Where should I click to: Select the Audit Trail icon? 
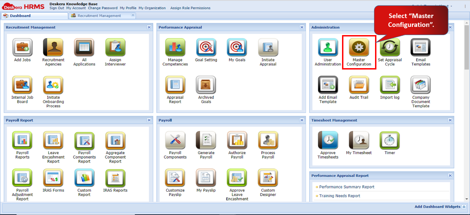tap(359, 86)
